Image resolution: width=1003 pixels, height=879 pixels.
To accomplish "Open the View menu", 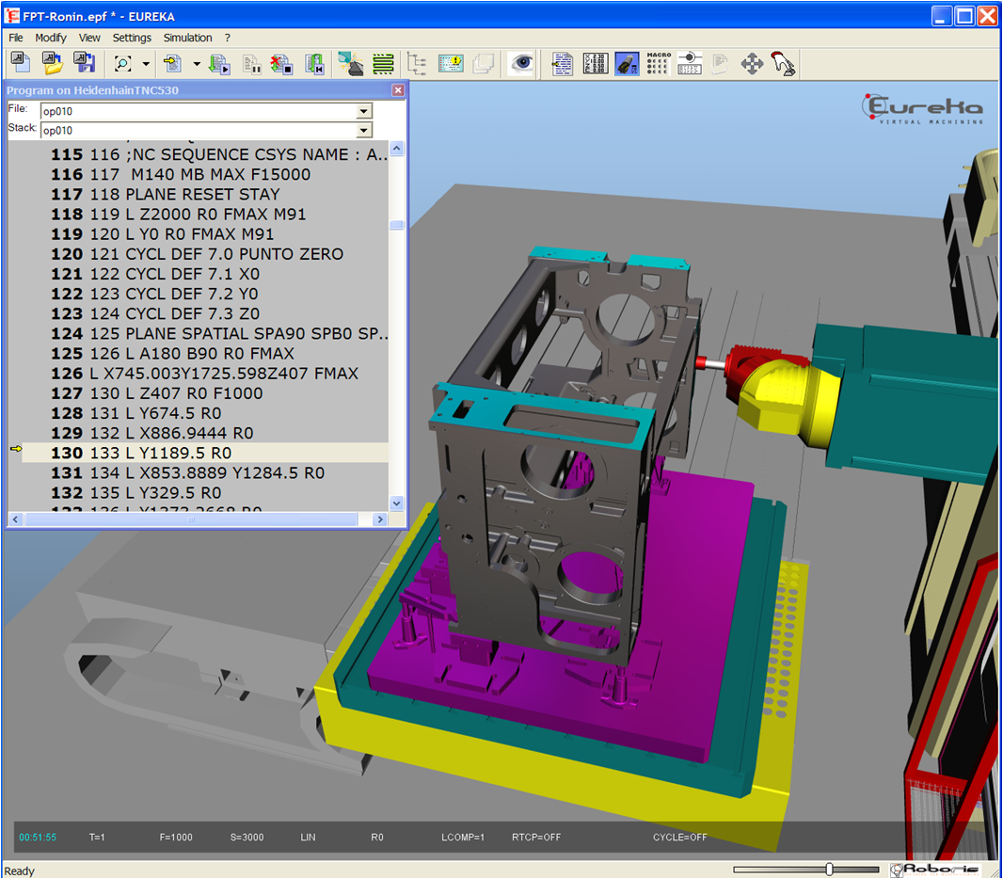I will pos(89,38).
